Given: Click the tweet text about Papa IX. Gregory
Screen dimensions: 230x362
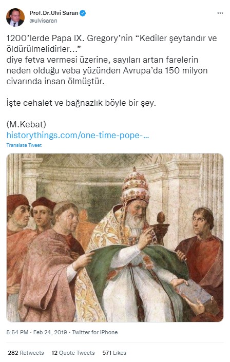Looking at the screenshot, I should point(111,60).
